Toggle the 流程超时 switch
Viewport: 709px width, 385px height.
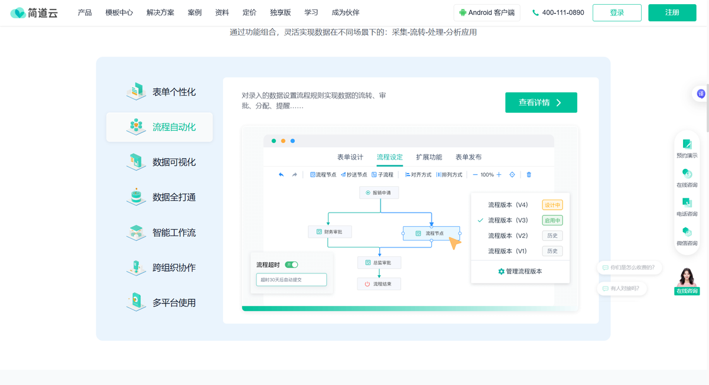(291, 265)
